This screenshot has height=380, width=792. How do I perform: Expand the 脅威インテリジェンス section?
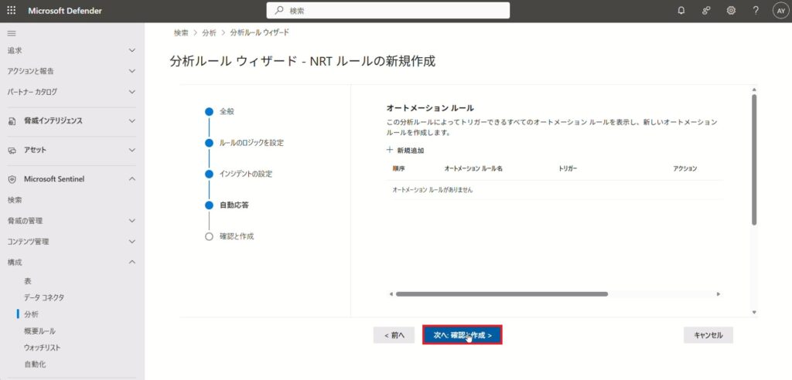[x=131, y=120]
